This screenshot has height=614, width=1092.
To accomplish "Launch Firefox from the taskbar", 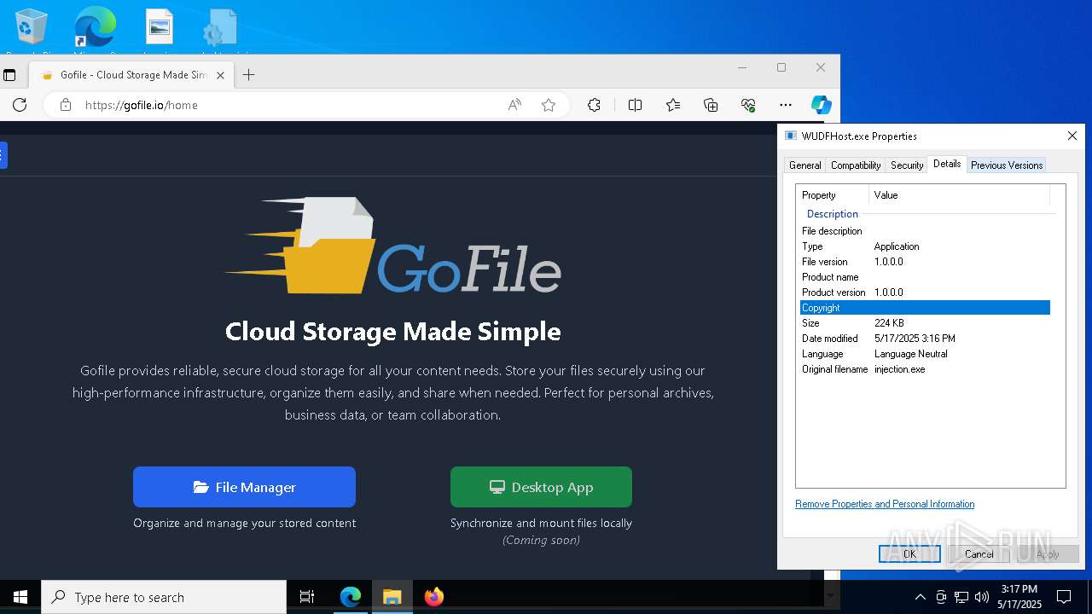I will click(x=433, y=597).
